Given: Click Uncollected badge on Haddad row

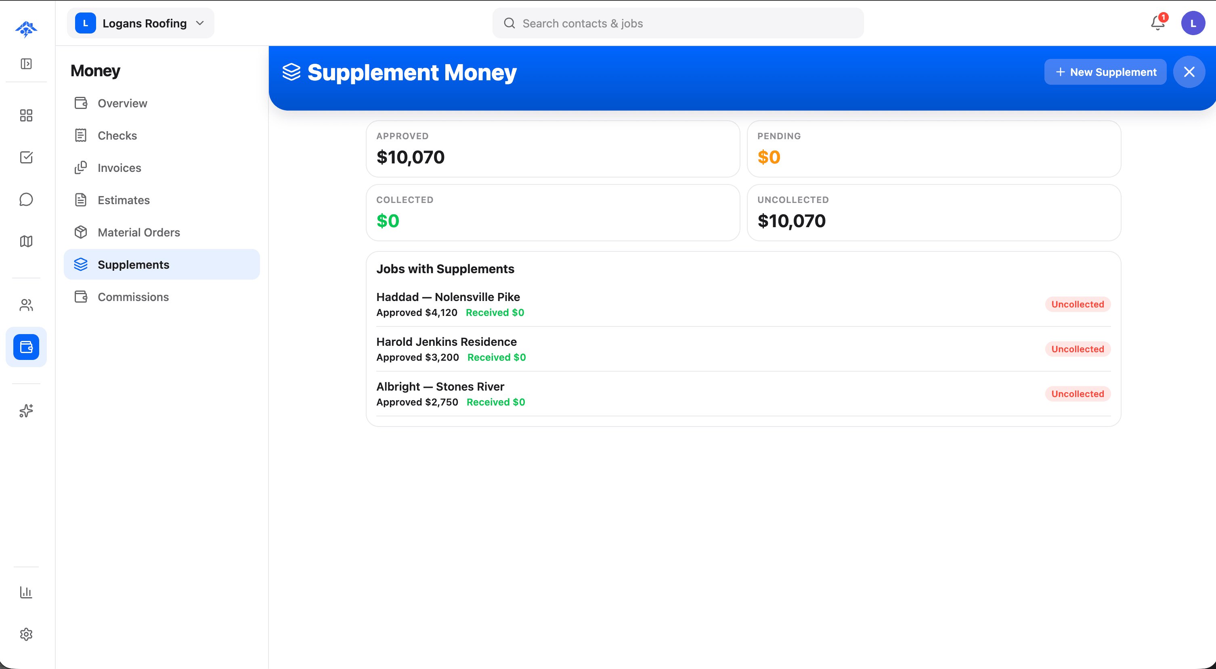Looking at the screenshot, I should (1078, 304).
